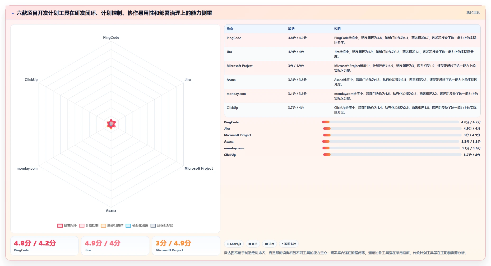The image size is (491, 266).
Task: Click the ClickUp description text in table
Action: 405,110
